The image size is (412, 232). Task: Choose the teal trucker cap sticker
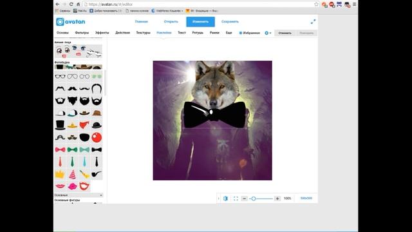[73, 113]
